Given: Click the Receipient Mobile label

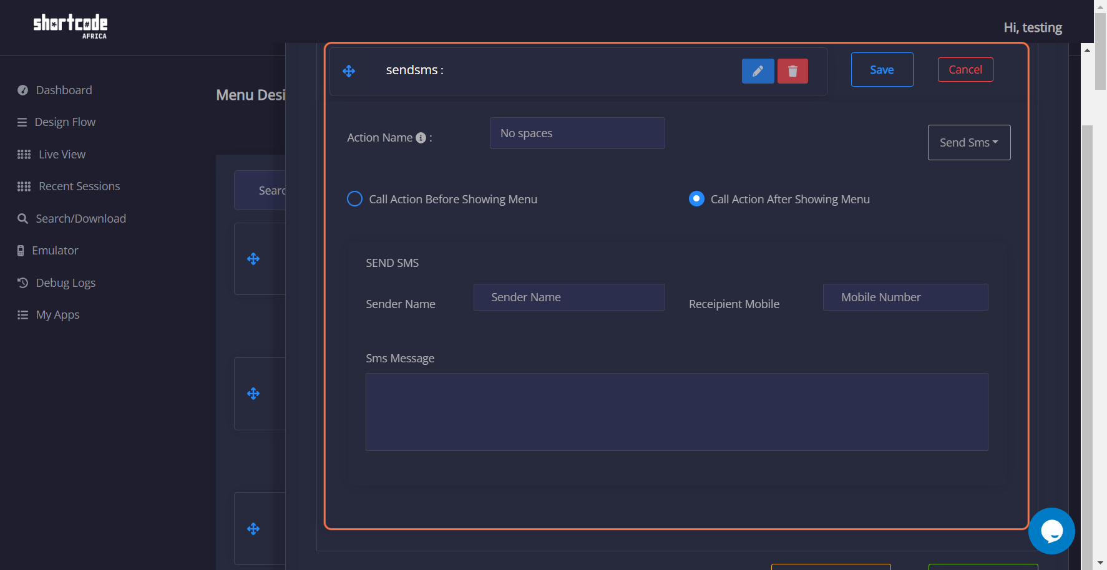Looking at the screenshot, I should (734, 304).
